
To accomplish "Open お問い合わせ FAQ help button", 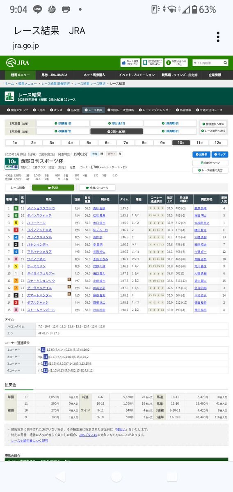I will coord(176,63).
